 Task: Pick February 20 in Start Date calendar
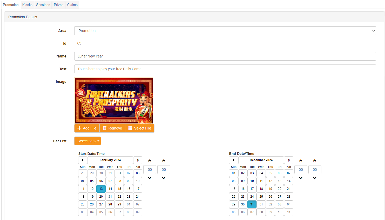pyautogui.click(x=101, y=197)
